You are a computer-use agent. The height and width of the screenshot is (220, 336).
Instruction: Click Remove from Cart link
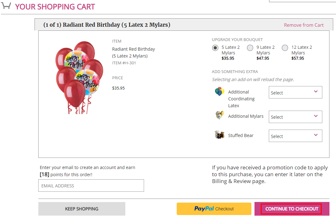pyautogui.click(x=304, y=25)
